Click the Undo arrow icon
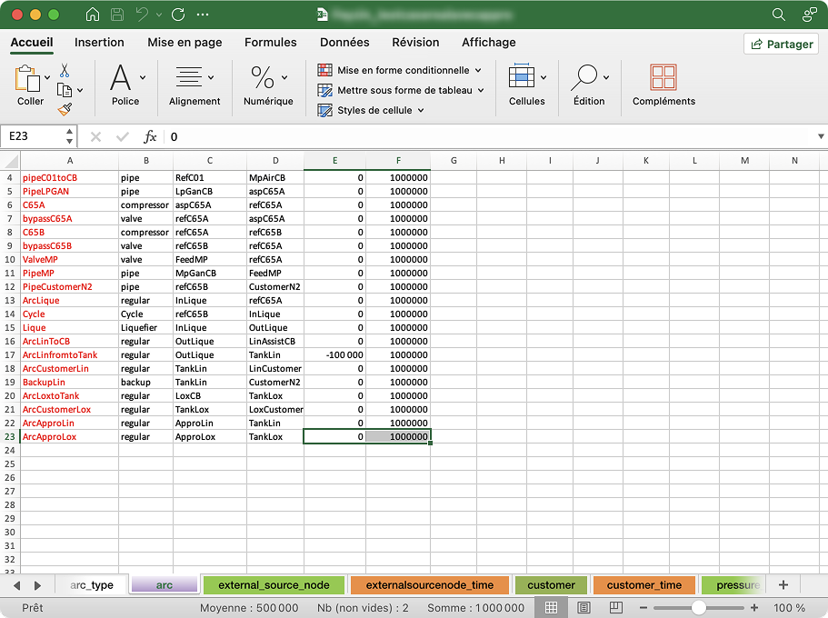 pyautogui.click(x=142, y=15)
